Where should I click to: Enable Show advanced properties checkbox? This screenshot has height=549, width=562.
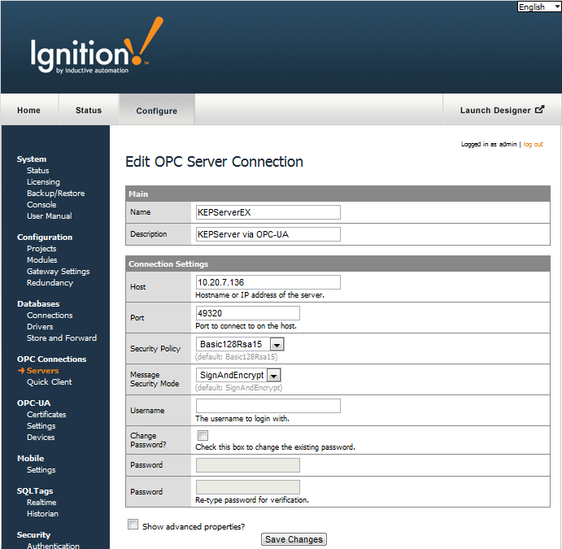point(133,525)
